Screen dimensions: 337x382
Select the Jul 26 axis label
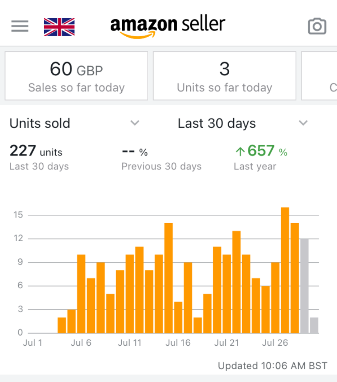275,343
